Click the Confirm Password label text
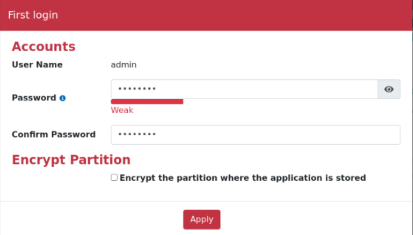 pos(54,135)
